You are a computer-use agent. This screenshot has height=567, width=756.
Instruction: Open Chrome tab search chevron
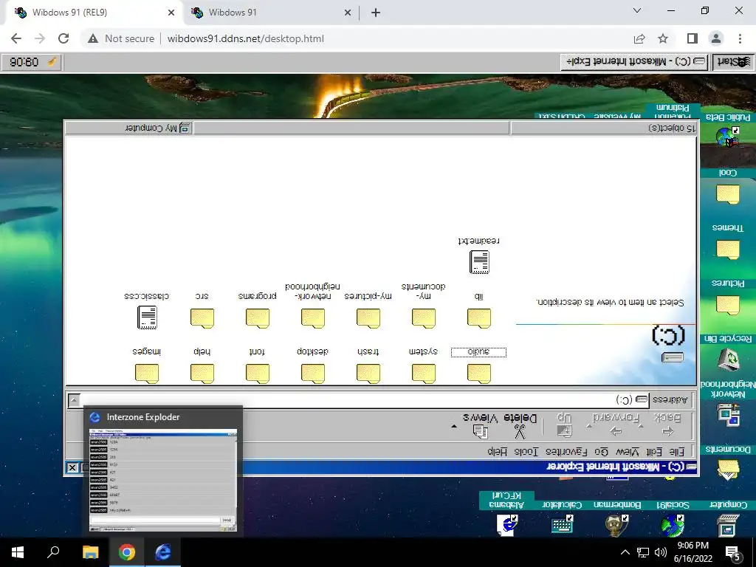(x=637, y=10)
